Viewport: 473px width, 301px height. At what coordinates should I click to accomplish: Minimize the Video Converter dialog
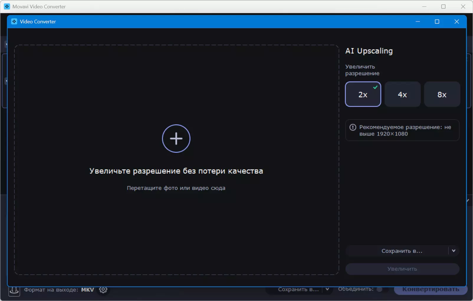[x=418, y=22]
